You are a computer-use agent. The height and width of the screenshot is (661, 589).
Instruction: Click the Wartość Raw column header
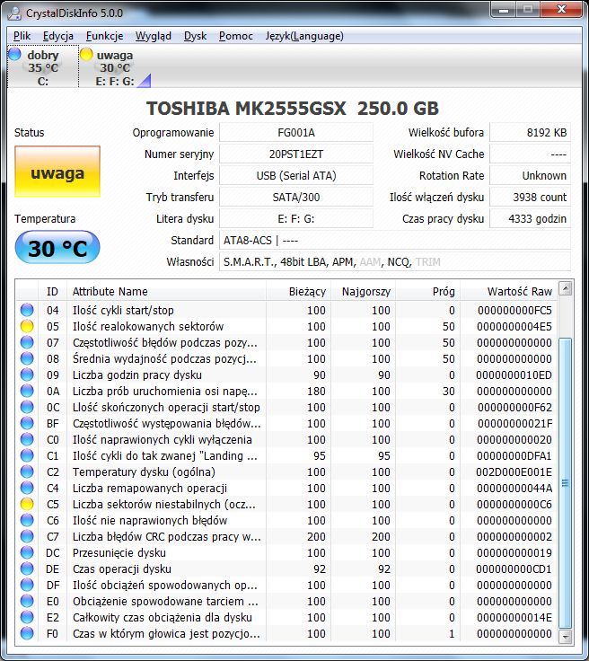pos(509,292)
